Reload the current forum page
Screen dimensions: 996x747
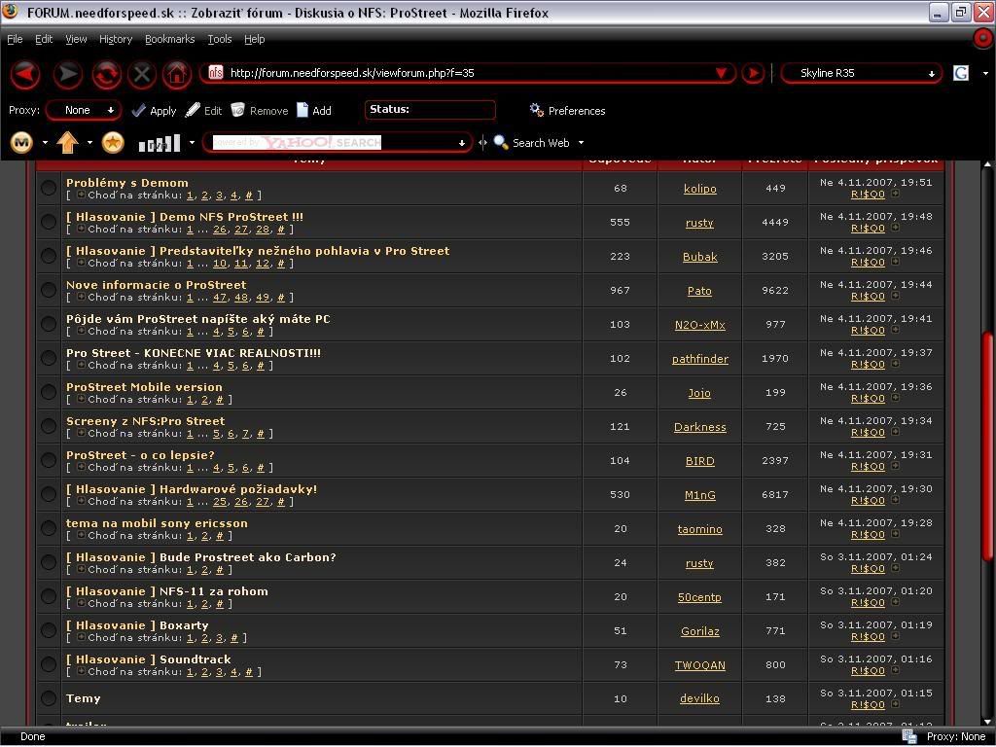(x=106, y=74)
